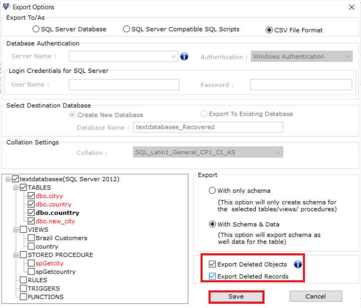Select spGetcountry label in tree
Image resolution: width=361 pixels, height=308 pixels.
[56, 272]
